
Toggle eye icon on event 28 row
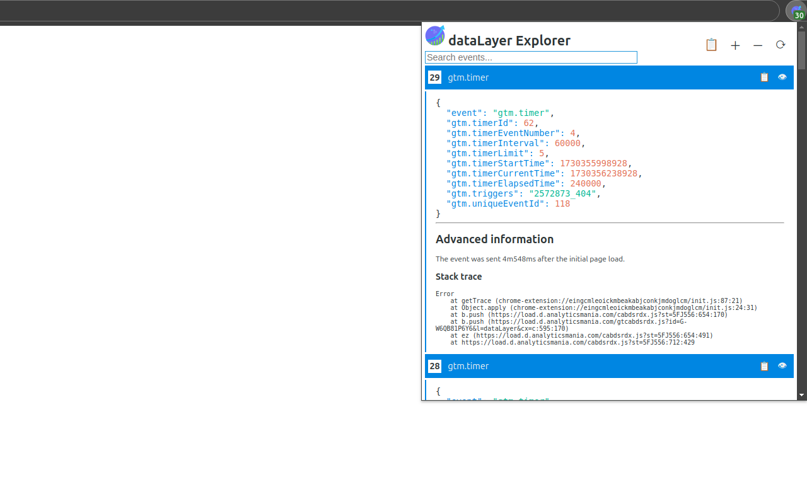click(782, 365)
